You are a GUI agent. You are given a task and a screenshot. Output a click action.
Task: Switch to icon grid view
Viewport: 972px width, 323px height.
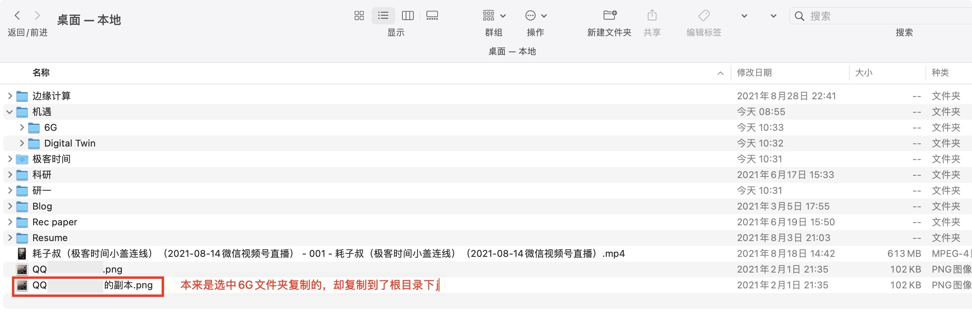[359, 15]
